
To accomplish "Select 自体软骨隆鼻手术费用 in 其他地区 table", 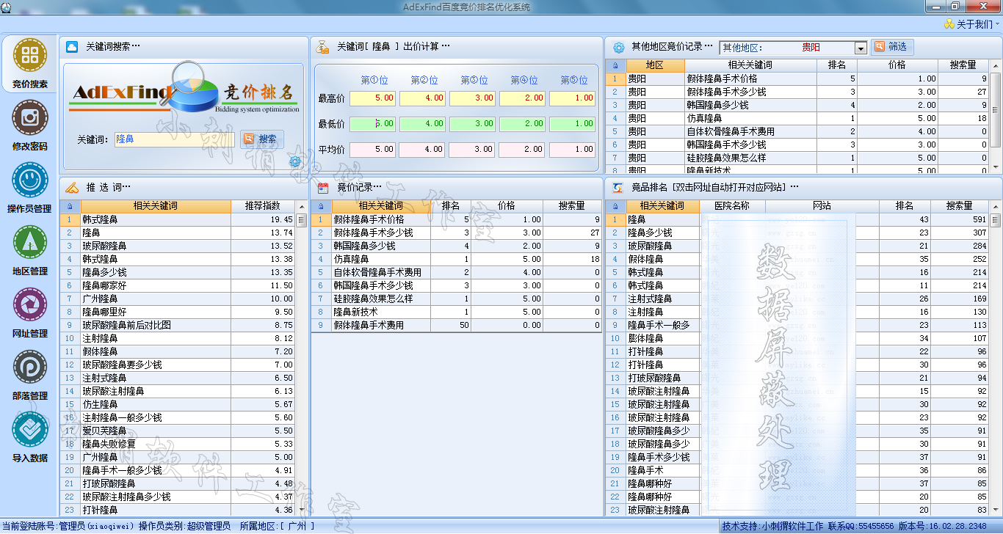I will click(797, 131).
